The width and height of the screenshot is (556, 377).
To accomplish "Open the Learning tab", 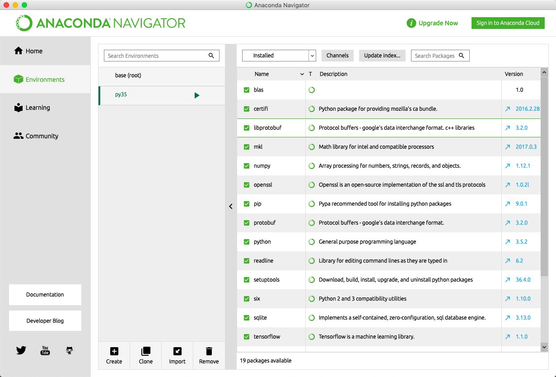I will [x=45, y=108].
